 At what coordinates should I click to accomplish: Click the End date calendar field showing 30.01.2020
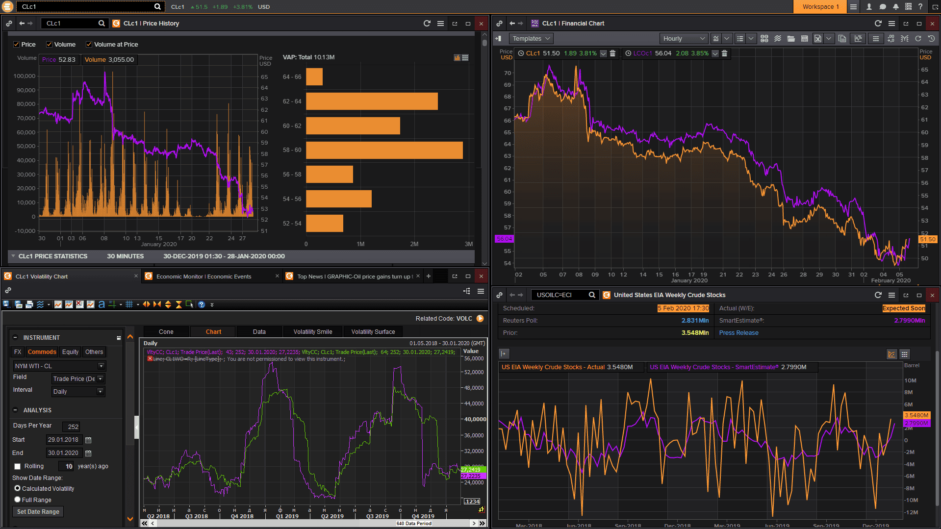click(64, 453)
